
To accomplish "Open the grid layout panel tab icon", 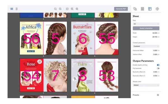I will click(142, 9).
